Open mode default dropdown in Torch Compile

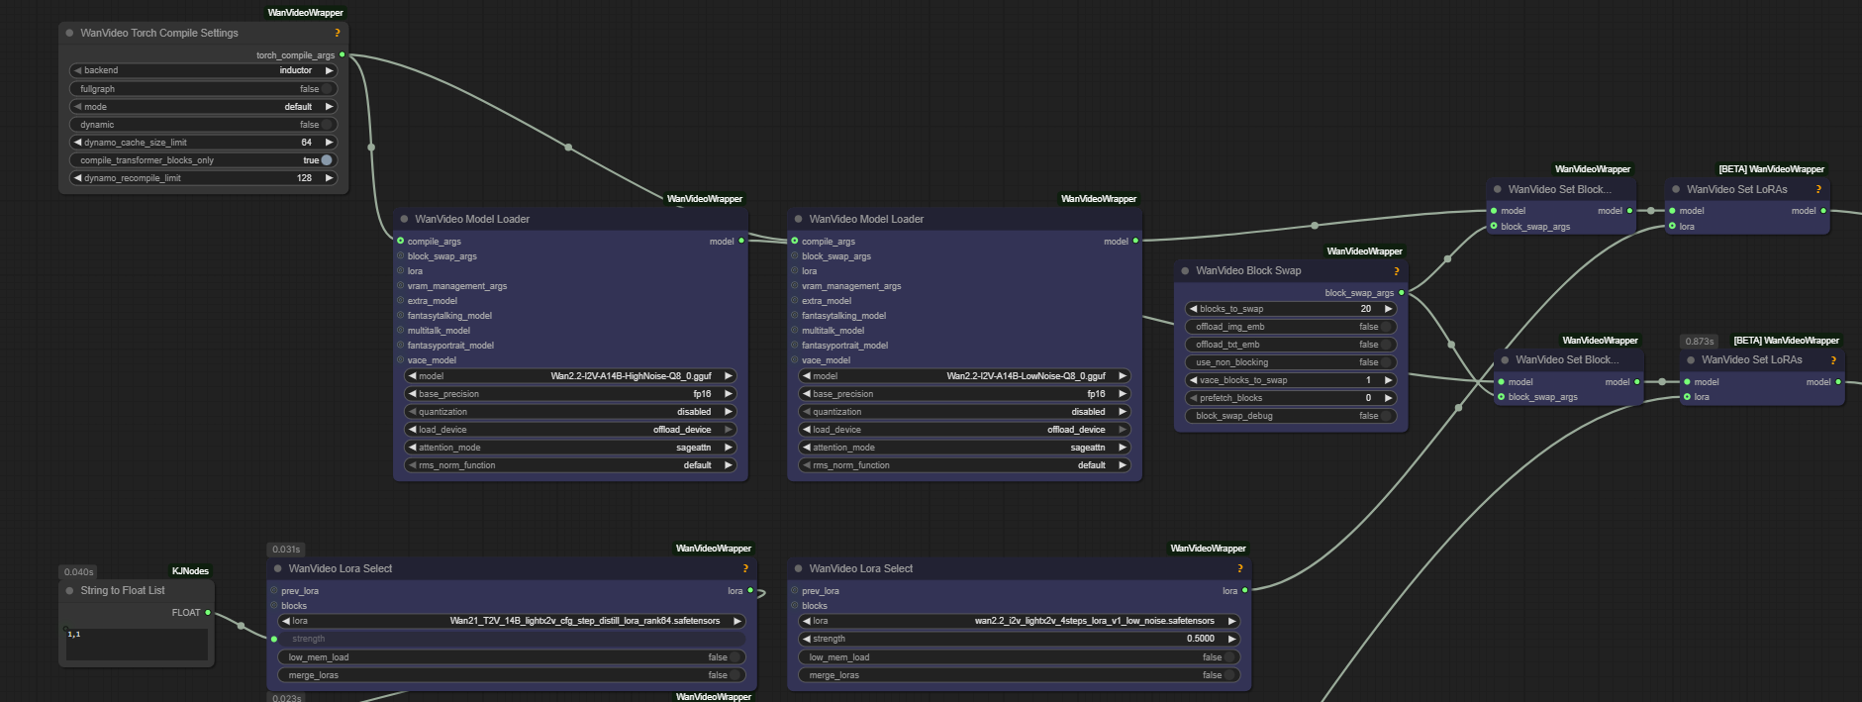(204, 106)
